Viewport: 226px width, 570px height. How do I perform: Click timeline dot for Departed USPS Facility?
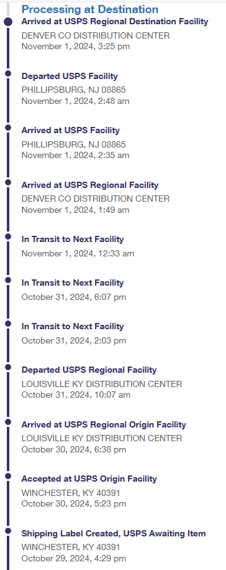[x=8, y=73]
